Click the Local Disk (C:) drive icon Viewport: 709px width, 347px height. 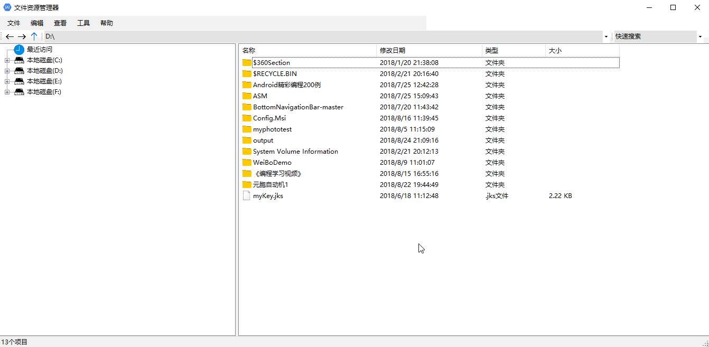19,60
